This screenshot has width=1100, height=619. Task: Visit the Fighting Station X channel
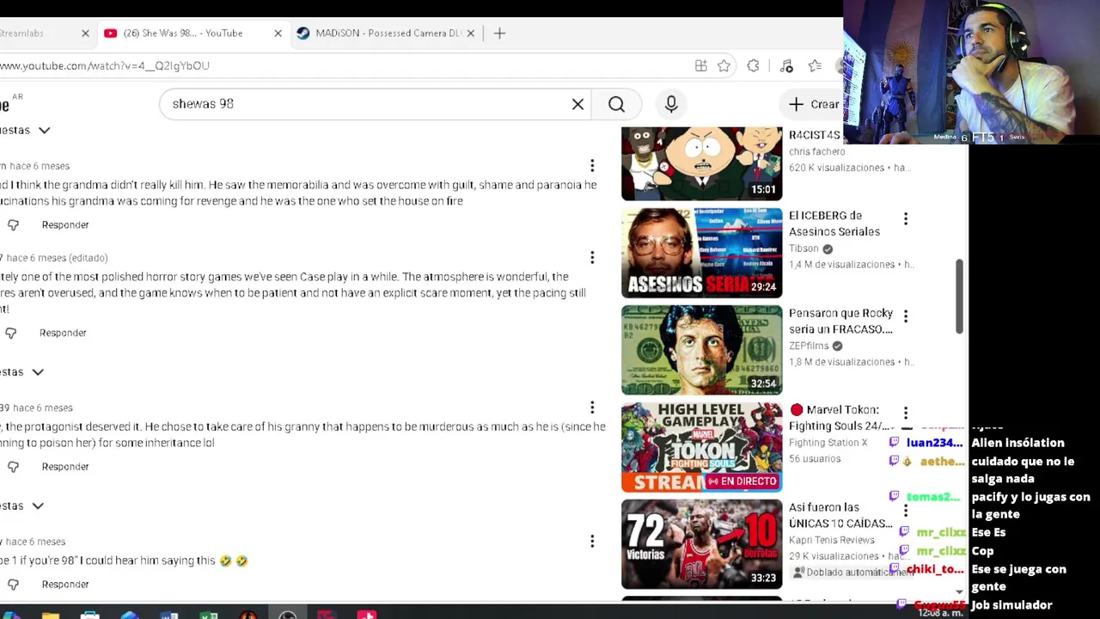click(828, 443)
